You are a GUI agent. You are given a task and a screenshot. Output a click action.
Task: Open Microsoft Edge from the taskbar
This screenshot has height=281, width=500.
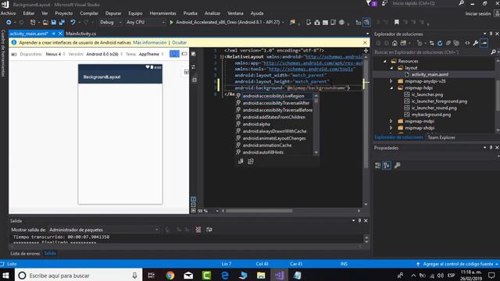tap(225, 276)
